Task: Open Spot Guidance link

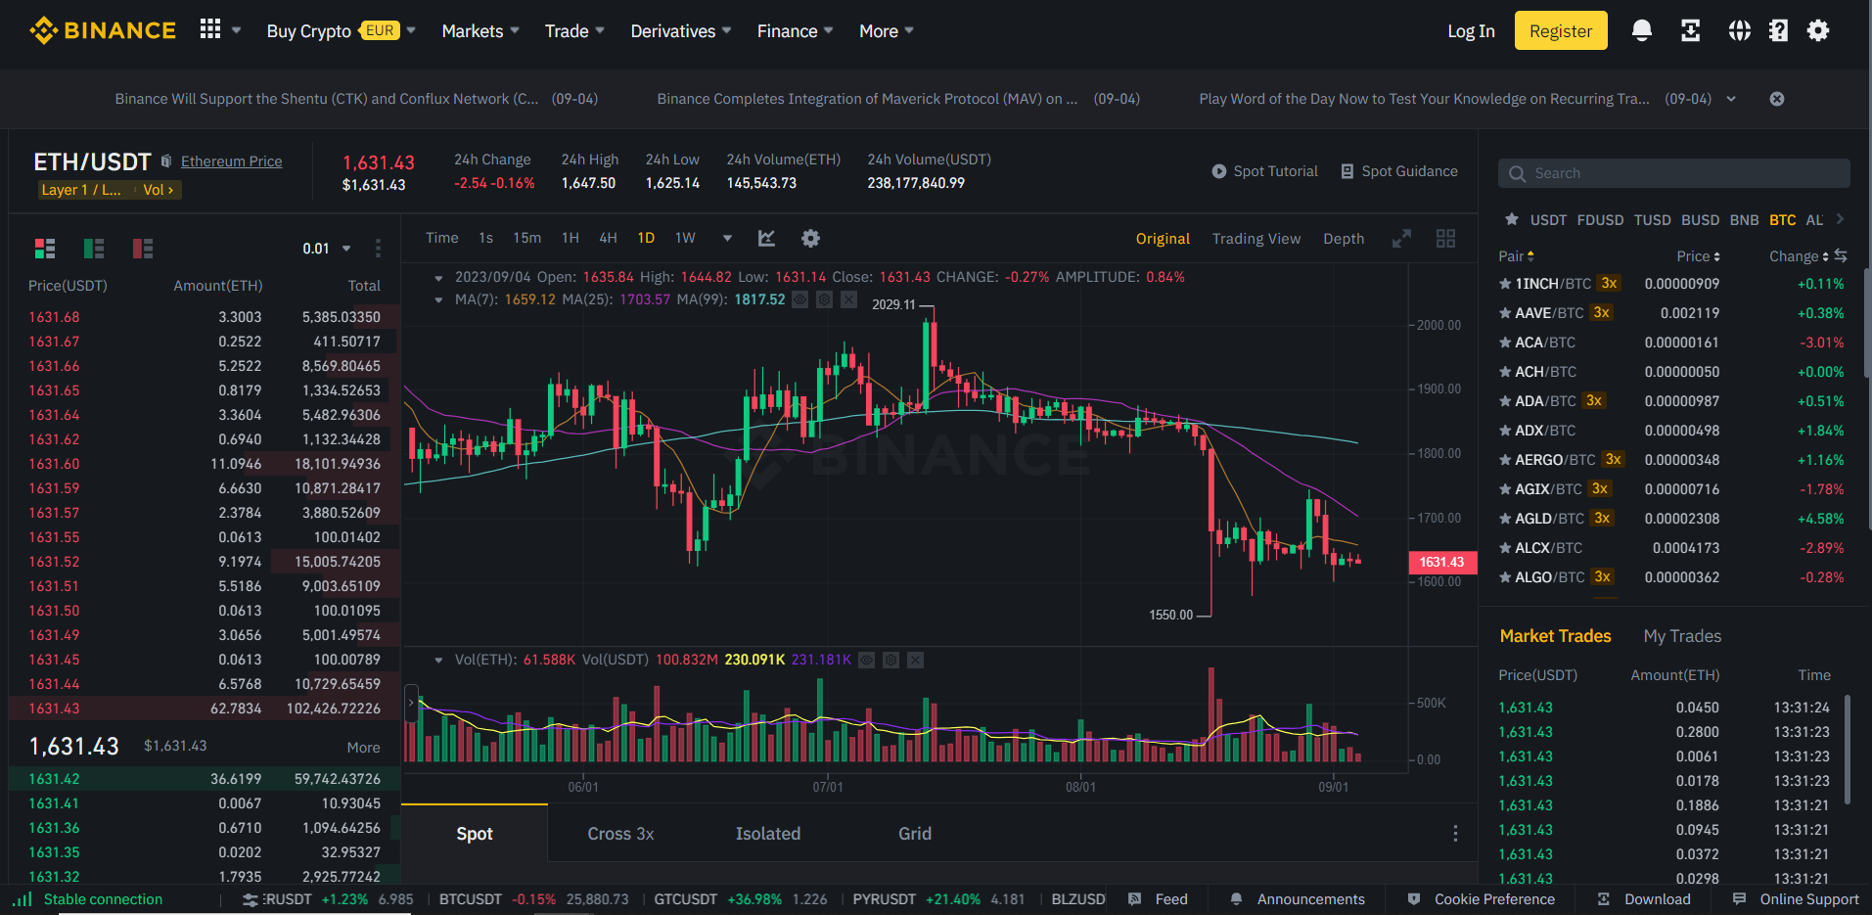Action: (x=1399, y=171)
